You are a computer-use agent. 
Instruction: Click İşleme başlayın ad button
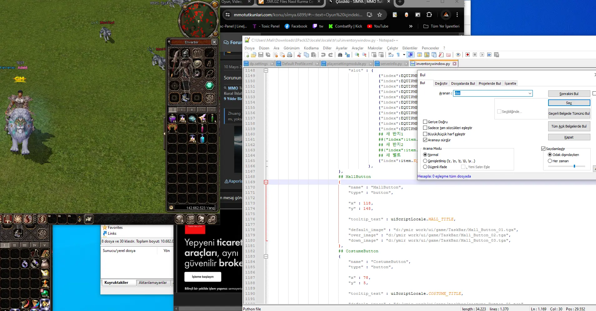point(203,277)
